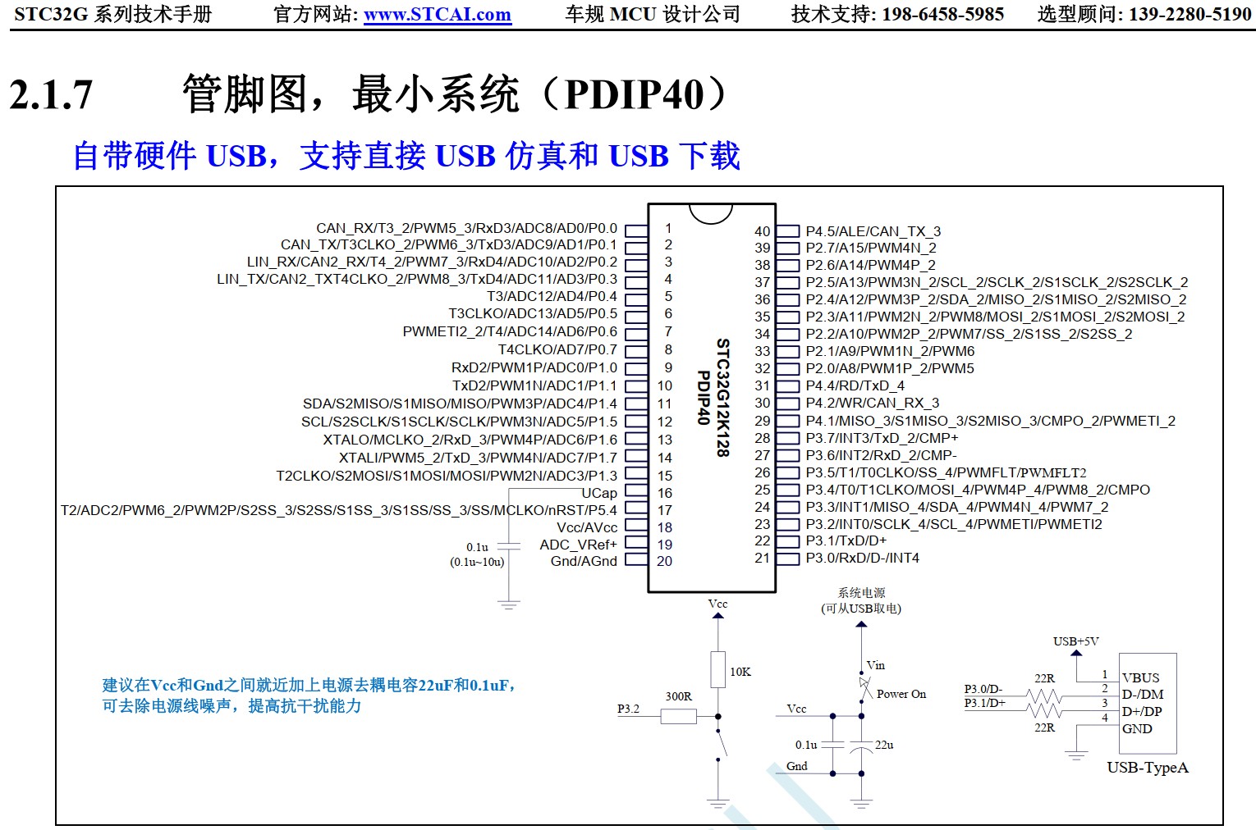Click pin 2 label CAN_TX/T3CLKO_2 ending P0.1

click(449, 244)
